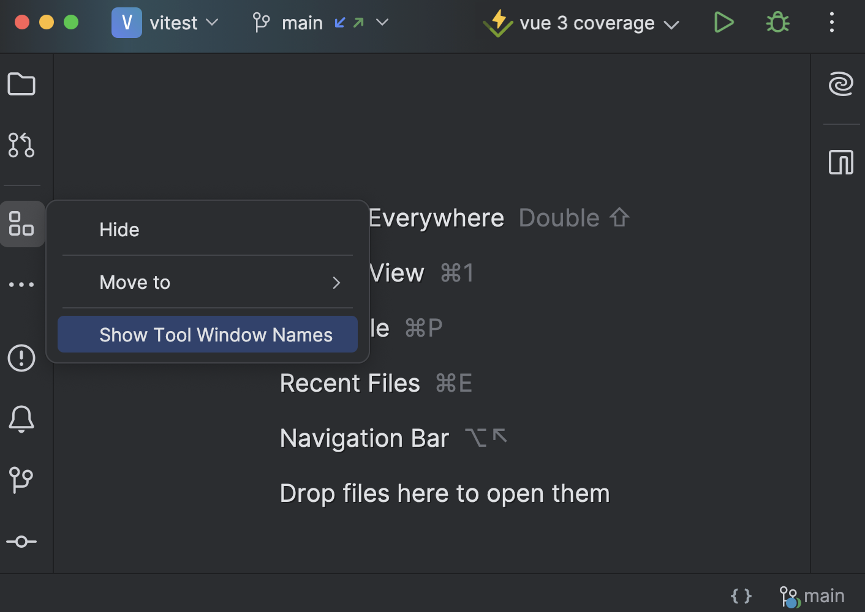Open the Notifications panel
This screenshot has width=865, height=612.
click(x=21, y=419)
